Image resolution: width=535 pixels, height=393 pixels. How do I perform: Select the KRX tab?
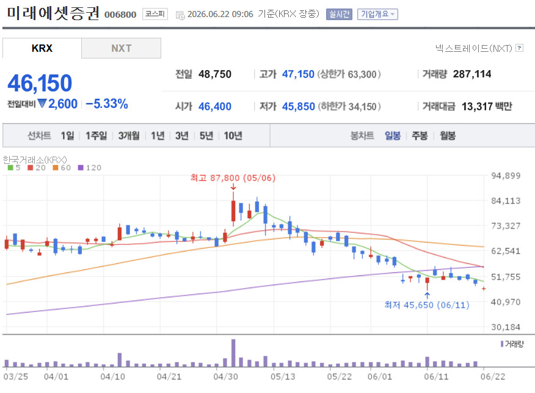coord(42,48)
